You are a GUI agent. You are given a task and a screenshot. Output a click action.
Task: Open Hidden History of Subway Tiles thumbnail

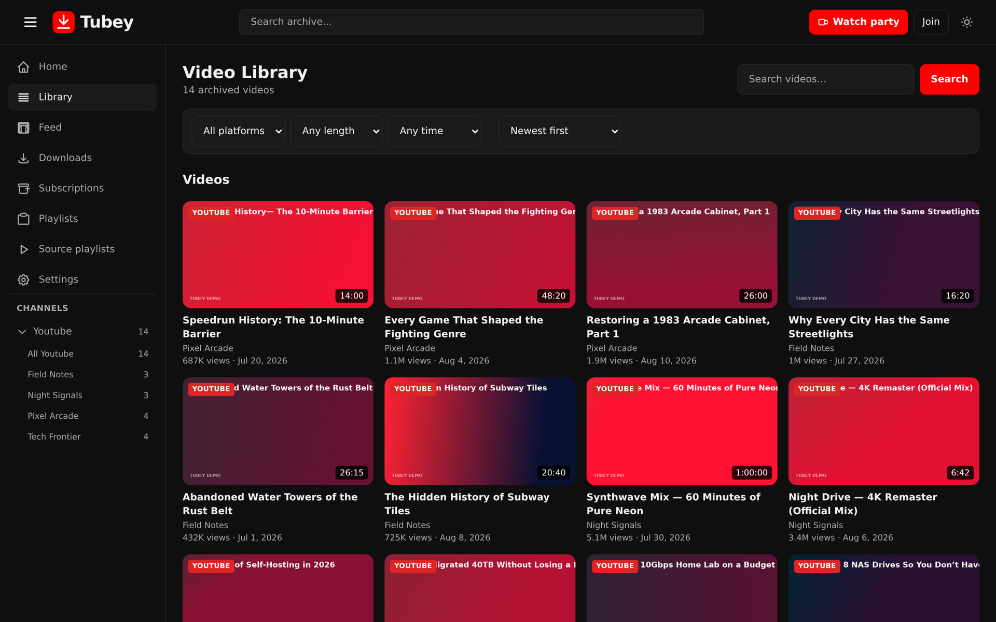tap(480, 431)
